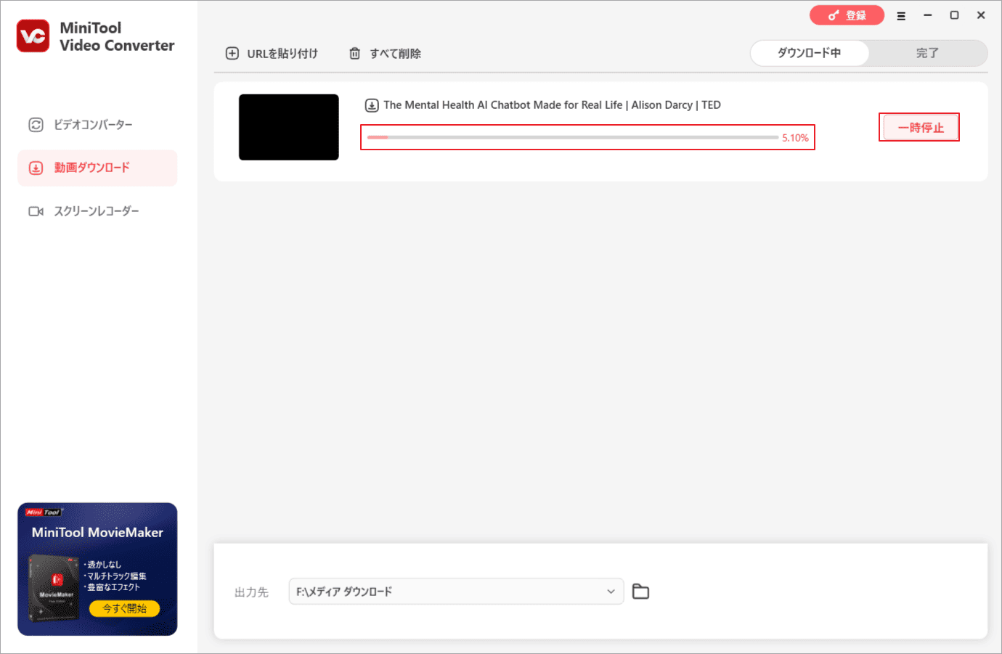
Task: Click the MovieMaker product box image
Action: (x=54, y=586)
